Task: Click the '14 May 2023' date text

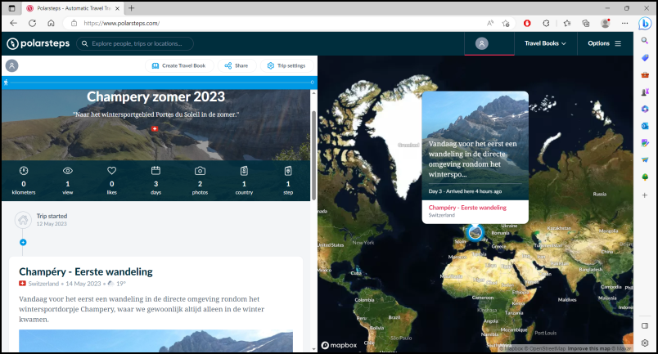Action: (83, 284)
